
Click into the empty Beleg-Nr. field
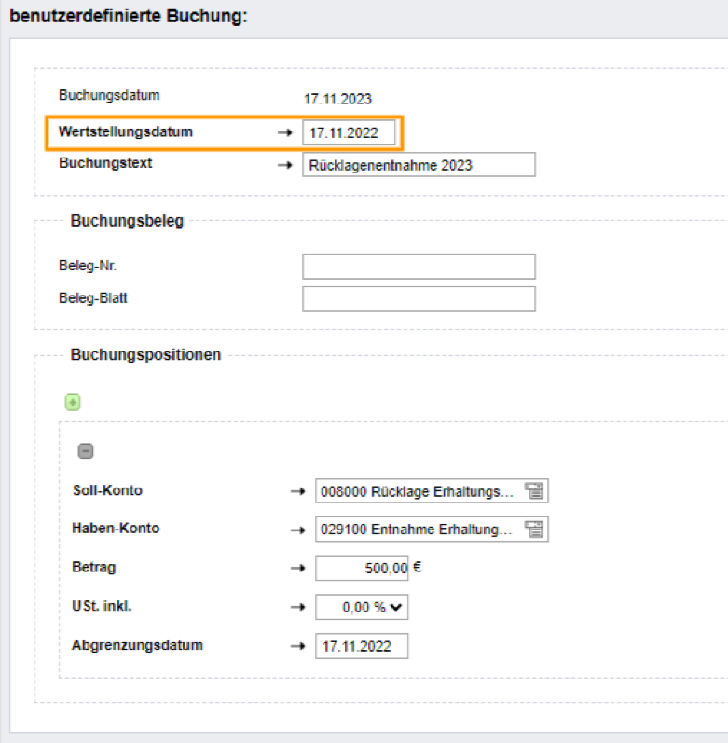(419, 267)
